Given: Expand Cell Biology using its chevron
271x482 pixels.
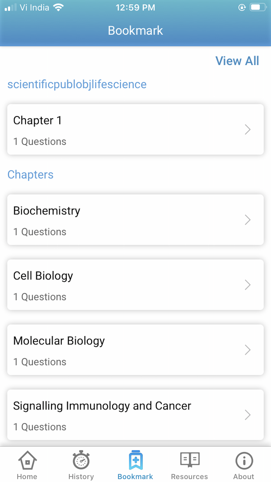Looking at the screenshot, I should click(247, 285).
